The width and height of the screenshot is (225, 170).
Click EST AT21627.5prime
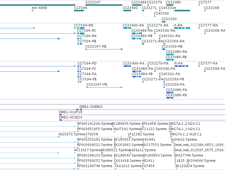point(88,150)
